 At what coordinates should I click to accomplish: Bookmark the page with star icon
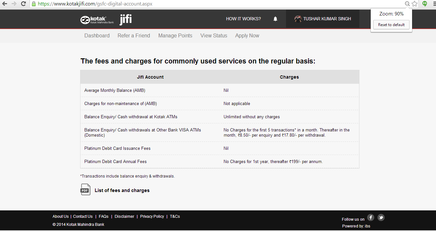pos(415,4)
